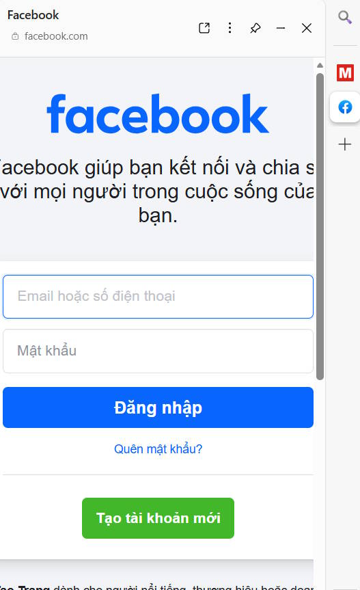The image size is (360, 590).
Task: Open the sidebar search icon
Action: click(344, 17)
